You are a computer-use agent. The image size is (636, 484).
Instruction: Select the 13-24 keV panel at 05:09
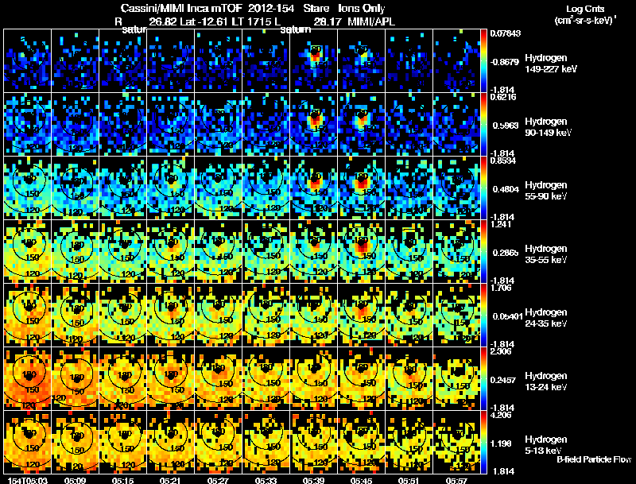pyautogui.click(x=75, y=379)
